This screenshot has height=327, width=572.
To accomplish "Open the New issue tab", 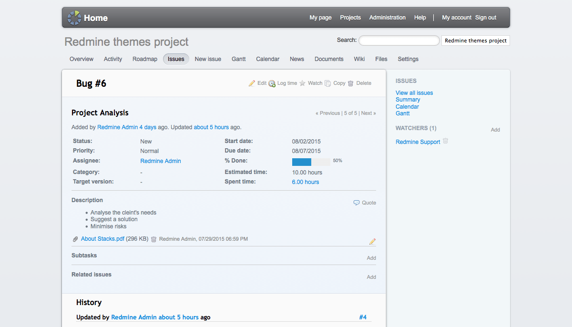I will click(x=208, y=59).
